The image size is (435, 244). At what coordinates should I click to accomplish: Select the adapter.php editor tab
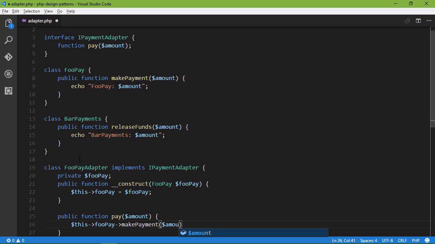click(x=40, y=21)
